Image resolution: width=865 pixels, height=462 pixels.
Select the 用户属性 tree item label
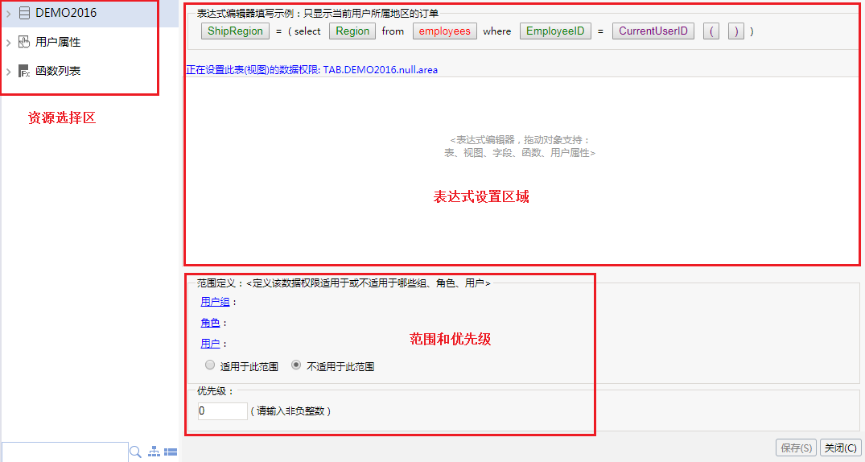58,42
